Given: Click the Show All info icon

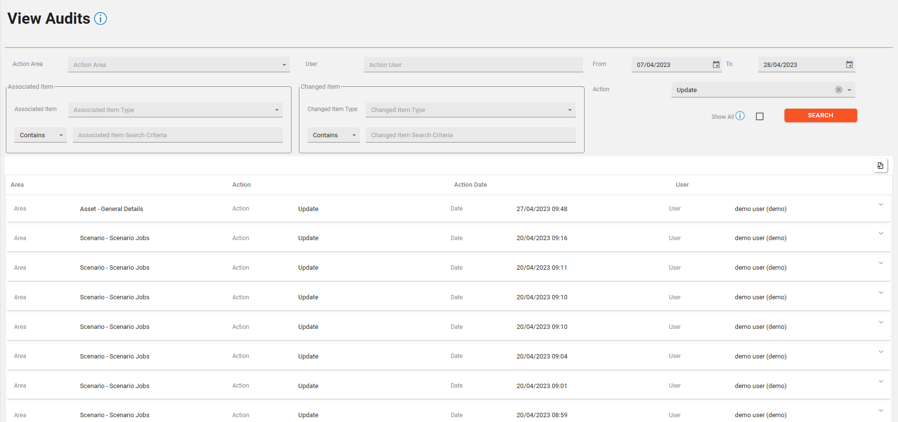Looking at the screenshot, I should tap(740, 116).
